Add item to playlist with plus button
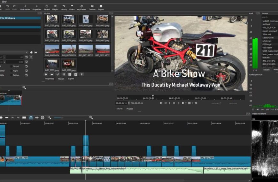 point(46,74)
